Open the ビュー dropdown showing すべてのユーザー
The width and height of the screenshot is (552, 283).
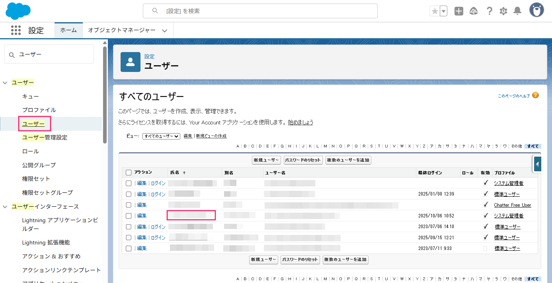161,136
